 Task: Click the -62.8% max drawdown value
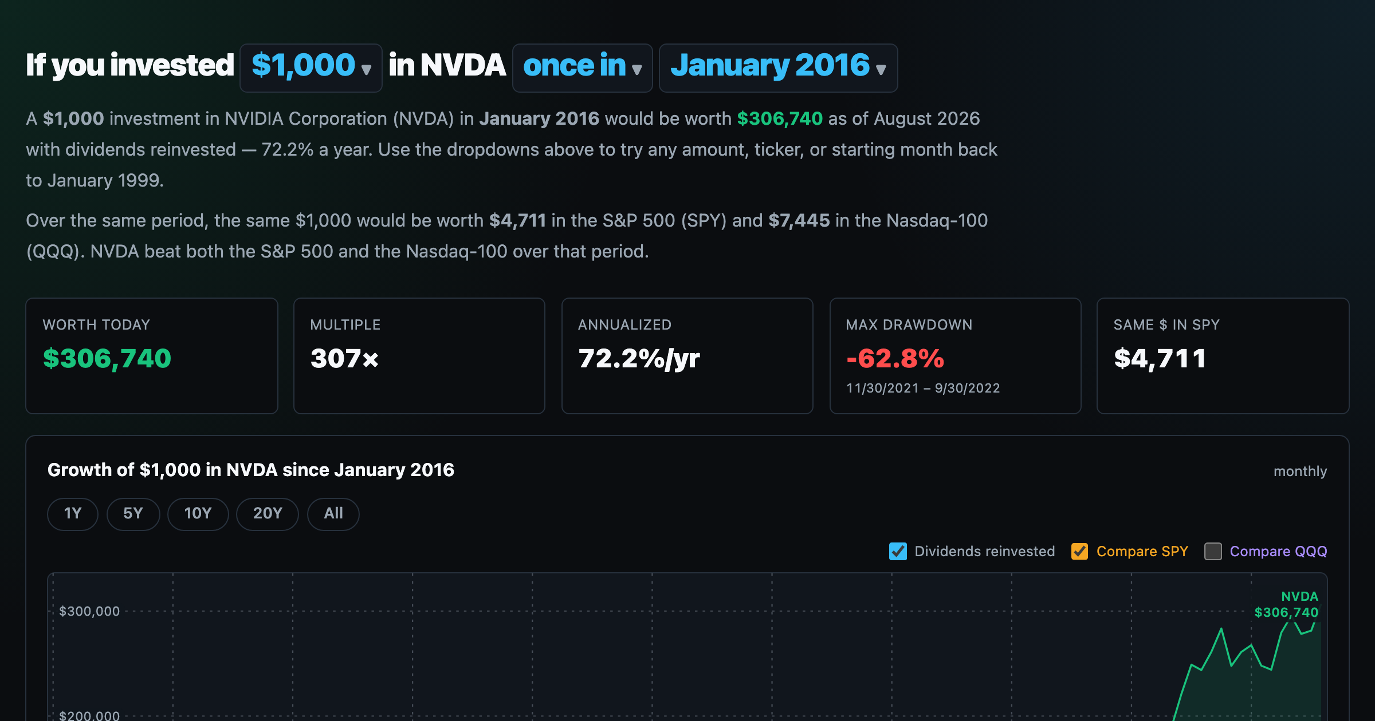895,359
